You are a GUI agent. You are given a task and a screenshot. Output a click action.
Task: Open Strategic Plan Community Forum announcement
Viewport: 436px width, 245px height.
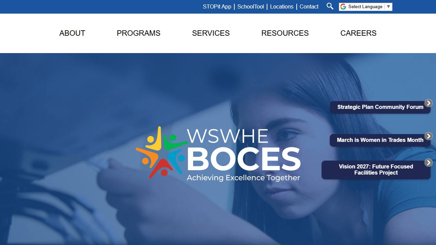(x=380, y=107)
